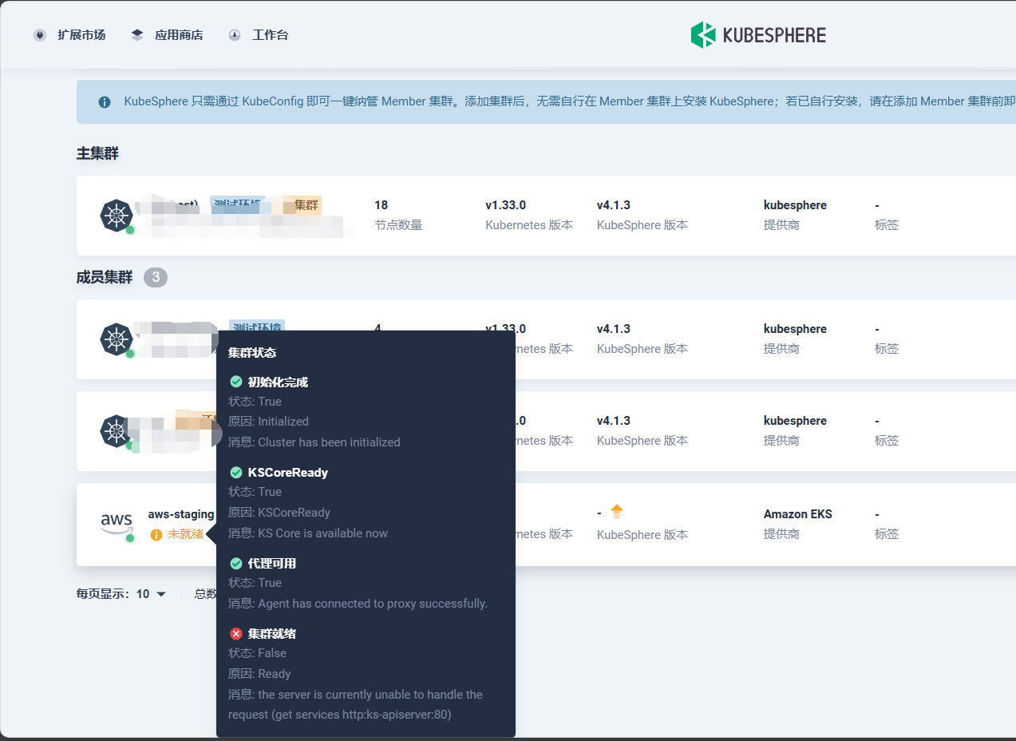Click the info icon in the blue banner
The image size is (1016, 741).
pyautogui.click(x=105, y=102)
